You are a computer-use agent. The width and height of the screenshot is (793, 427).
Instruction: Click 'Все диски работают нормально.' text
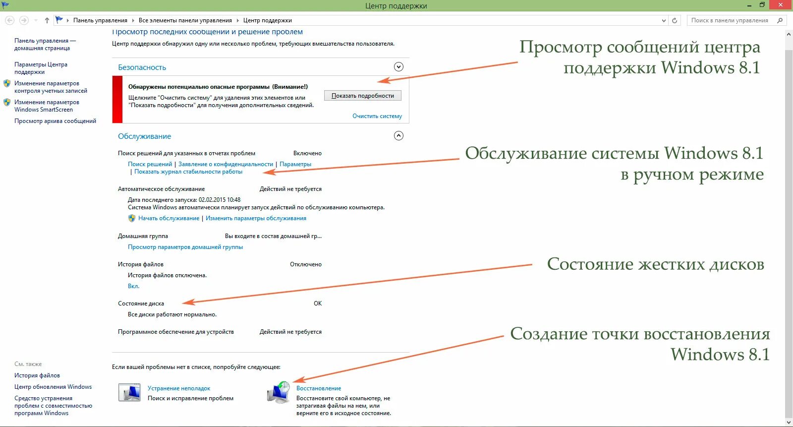click(172, 314)
